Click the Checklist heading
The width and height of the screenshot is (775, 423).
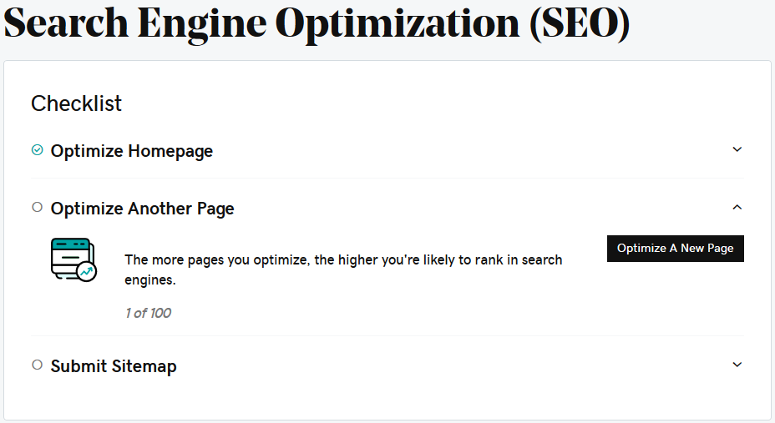pyautogui.click(x=76, y=103)
